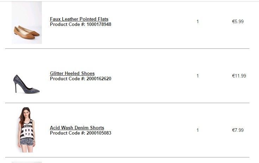Click the denim shorts model photo
This screenshot has width=259, height=163.
[x=27, y=130]
